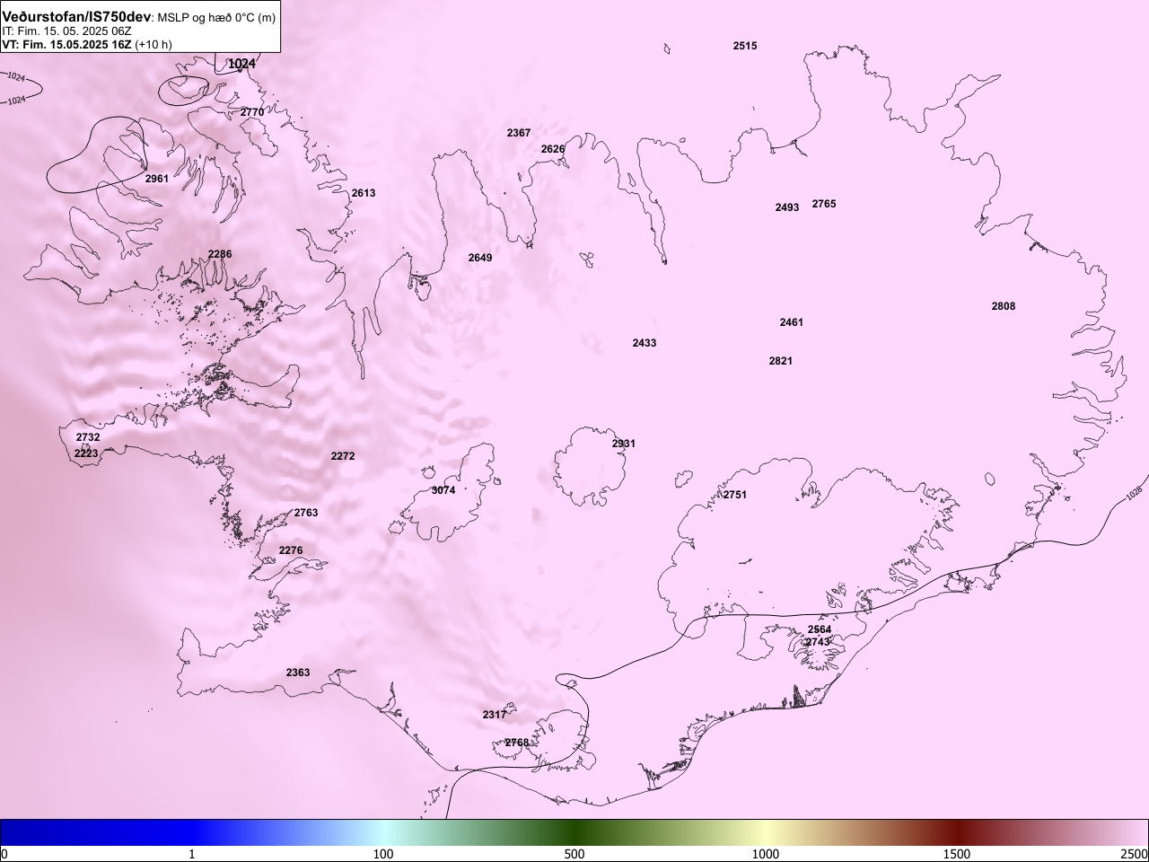Click the 2821 map label

[x=781, y=361]
